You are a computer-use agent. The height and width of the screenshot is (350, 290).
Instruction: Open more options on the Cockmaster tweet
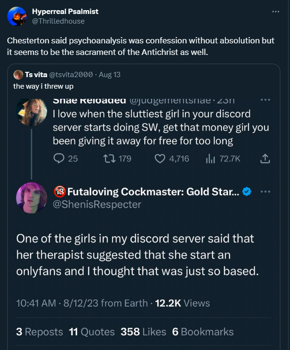tap(265, 191)
